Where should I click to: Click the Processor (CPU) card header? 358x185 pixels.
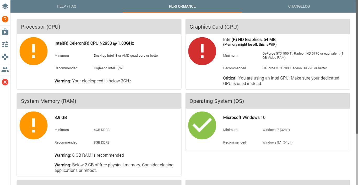point(41,27)
